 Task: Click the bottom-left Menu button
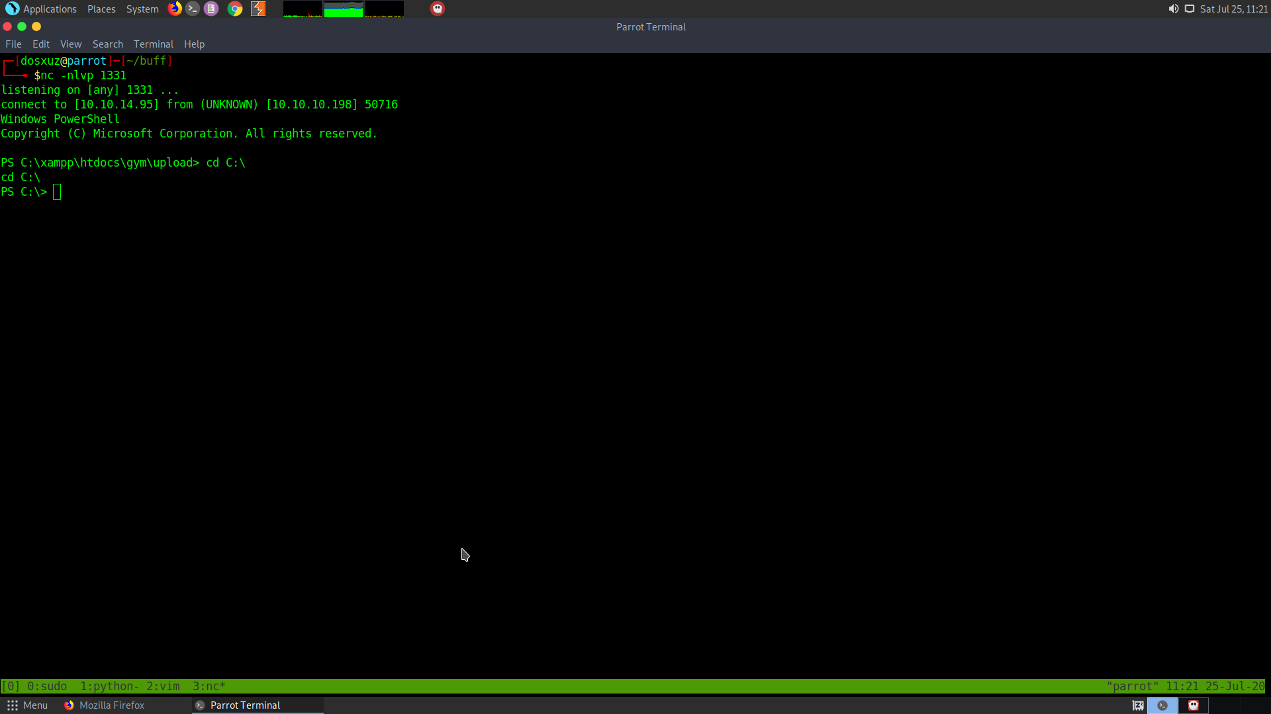[x=27, y=705]
